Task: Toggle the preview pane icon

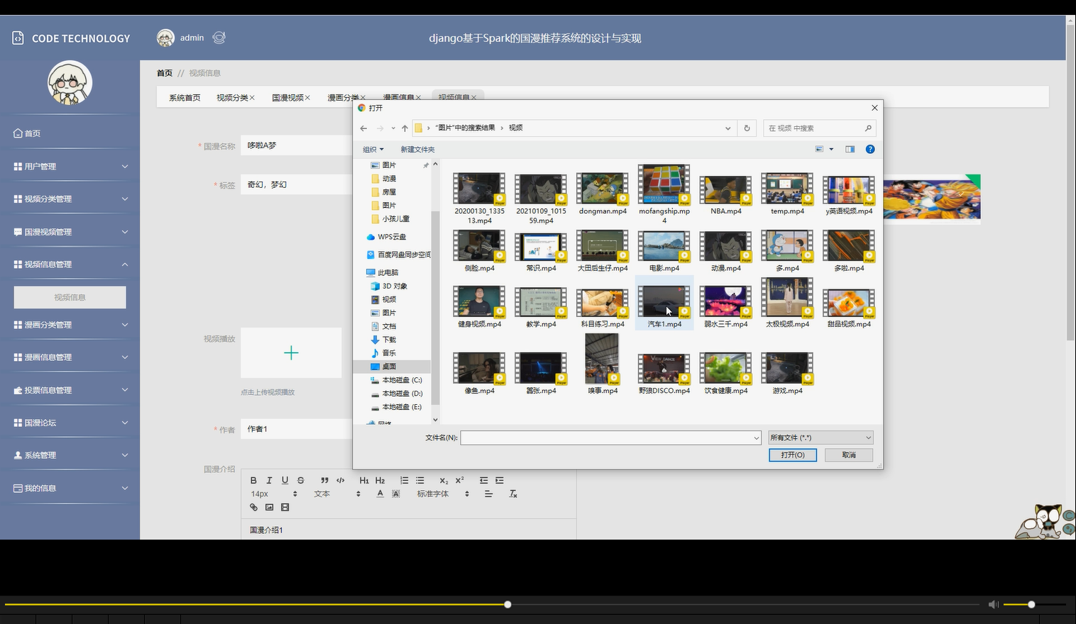Action: tap(850, 149)
